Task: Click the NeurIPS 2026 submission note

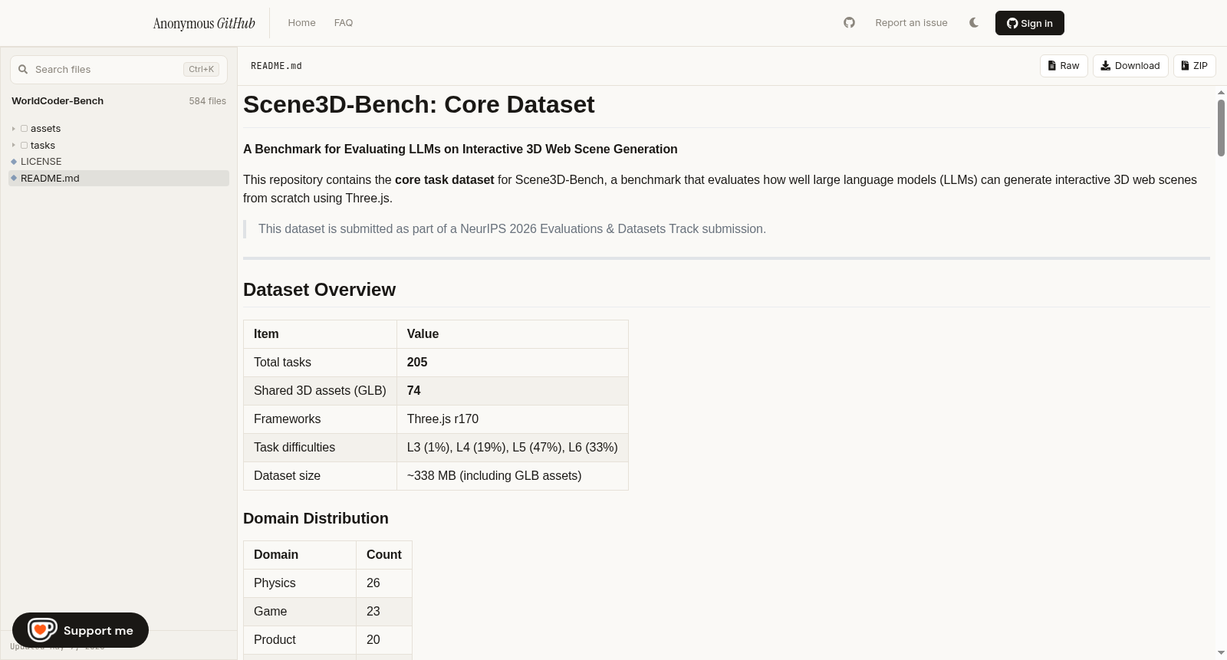Action: pos(512,229)
